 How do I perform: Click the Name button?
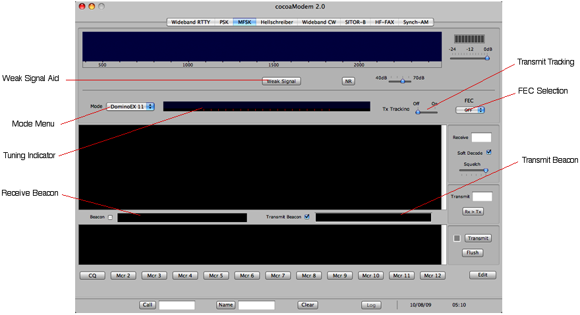(x=225, y=305)
